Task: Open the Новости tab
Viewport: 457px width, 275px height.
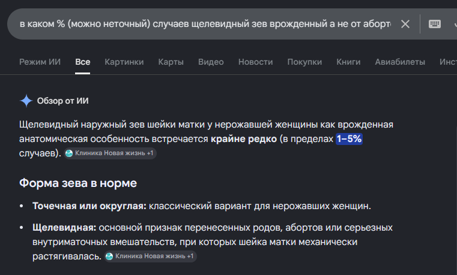Action: (x=256, y=62)
